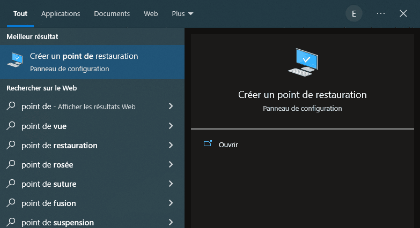420x228 pixels.
Task: Select the Documents tab
Action: click(x=112, y=13)
